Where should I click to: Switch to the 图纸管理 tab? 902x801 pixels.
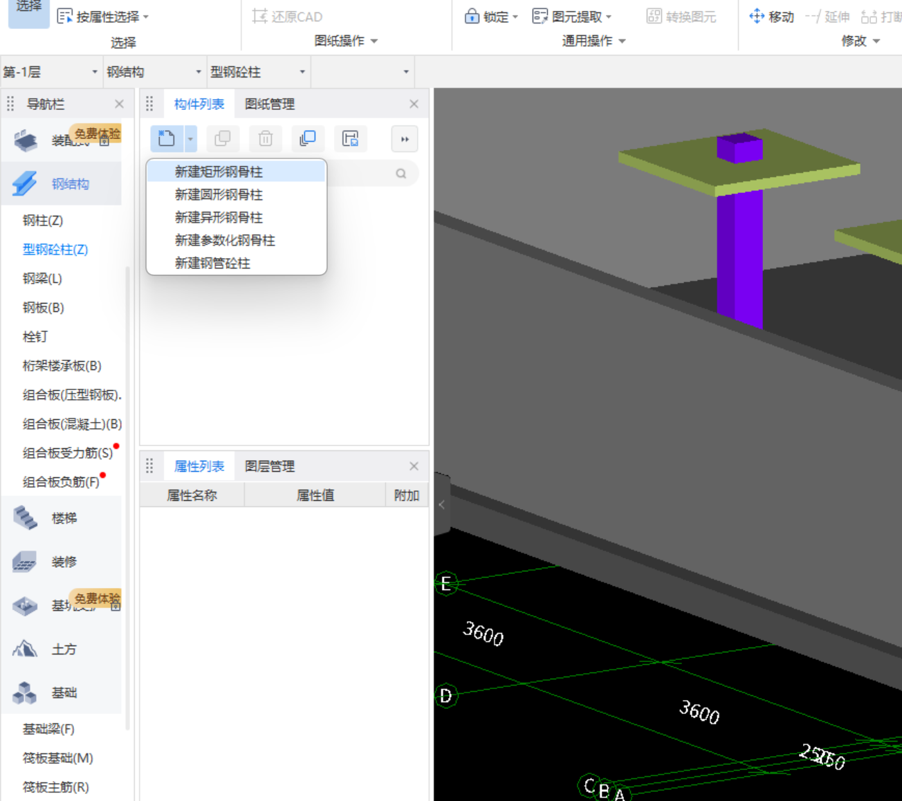pyautogui.click(x=270, y=104)
